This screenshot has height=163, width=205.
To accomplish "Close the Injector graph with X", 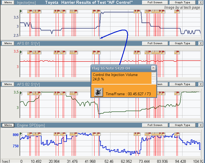I will pos(200,2).
